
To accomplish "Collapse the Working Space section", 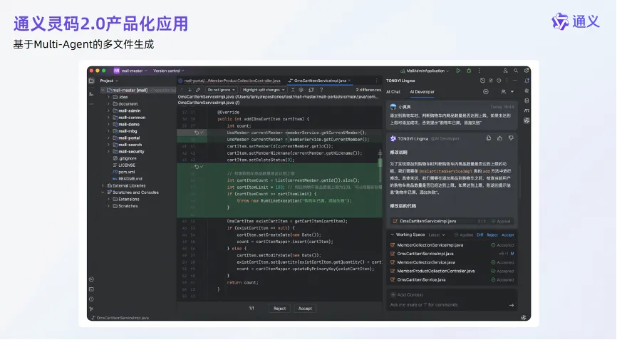I will click(393, 235).
